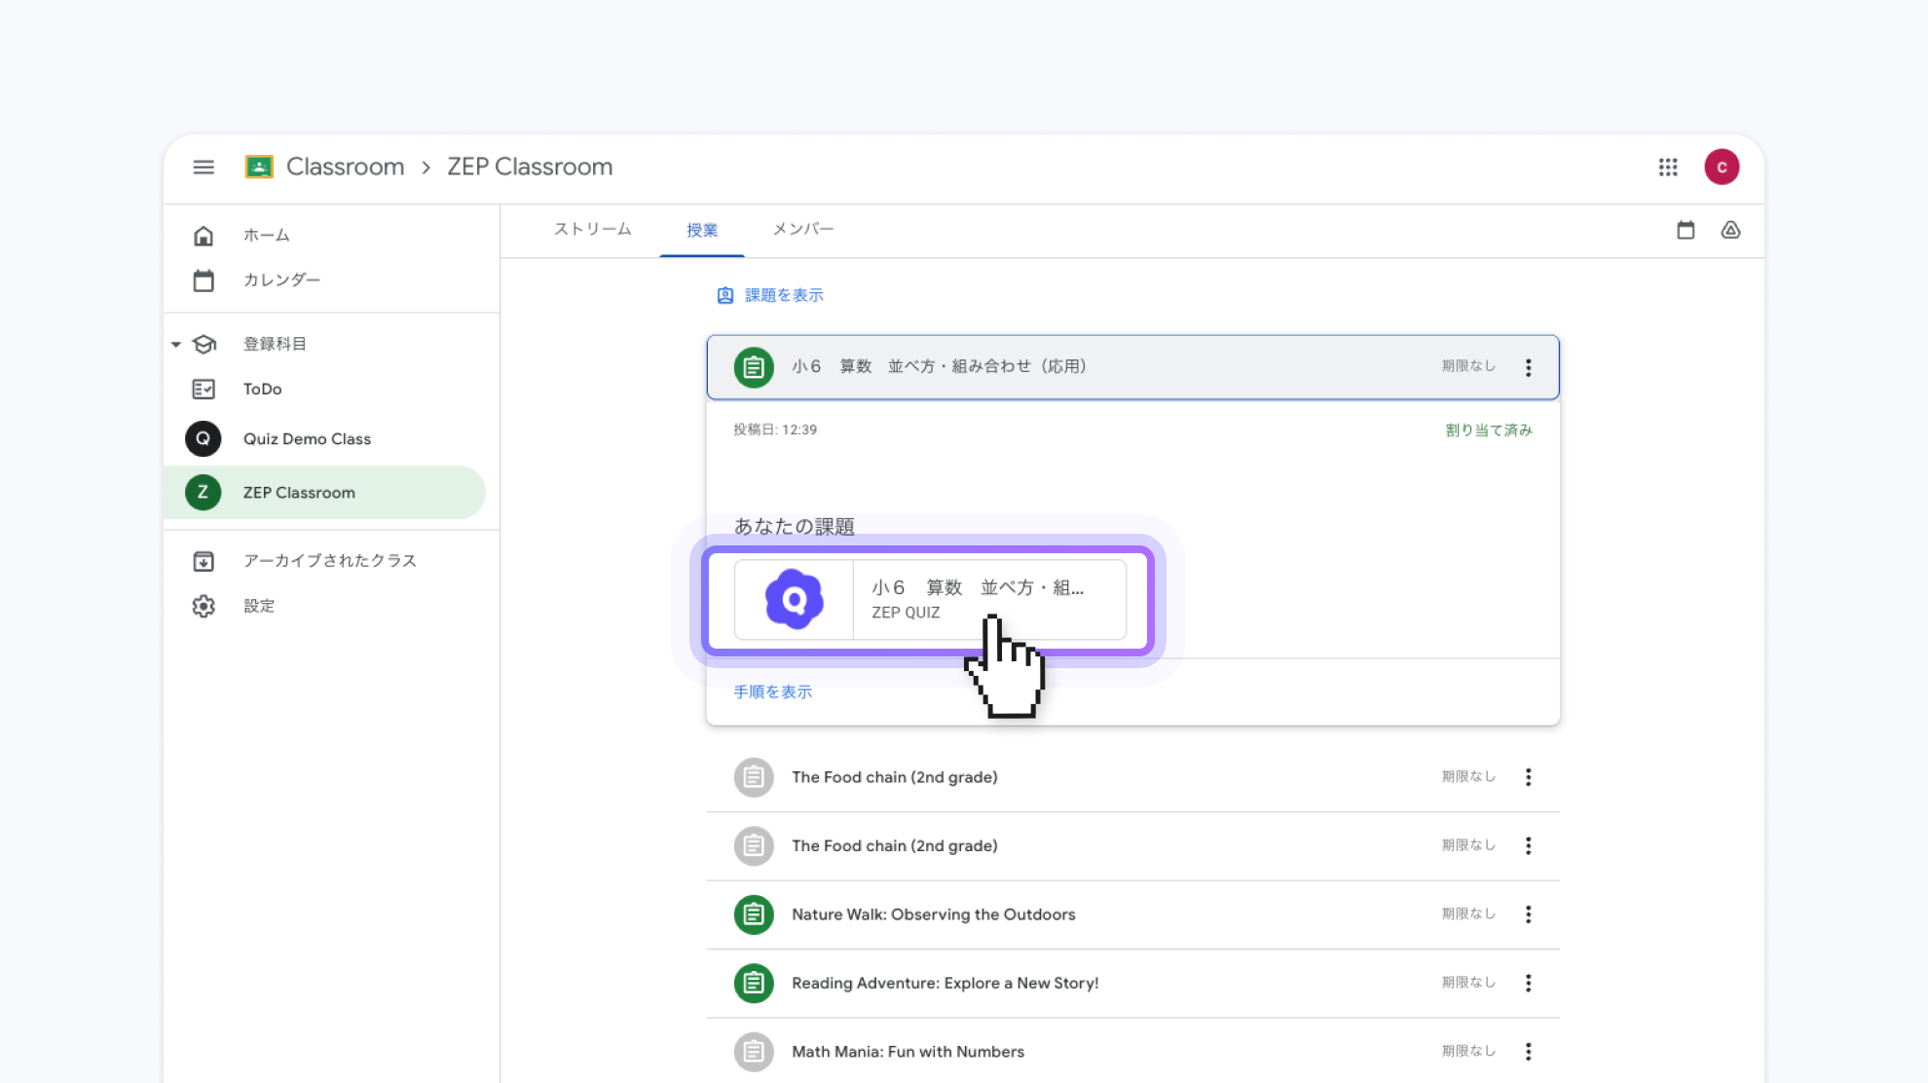Open the class calendar icon at top right
Image resolution: width=1928 pixels, height=1083 pixels.
pyautogui.click(x=1686, y=230)
